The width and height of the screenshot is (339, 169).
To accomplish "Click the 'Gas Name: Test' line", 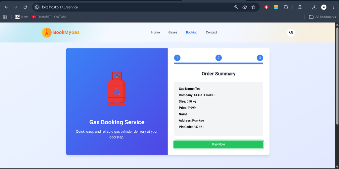I will [x=190, y=89].
